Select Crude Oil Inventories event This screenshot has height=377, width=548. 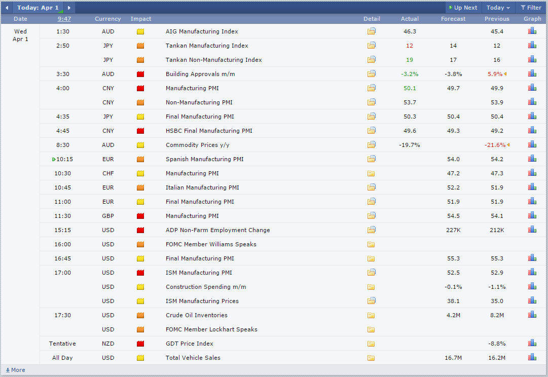coord(196,315)
